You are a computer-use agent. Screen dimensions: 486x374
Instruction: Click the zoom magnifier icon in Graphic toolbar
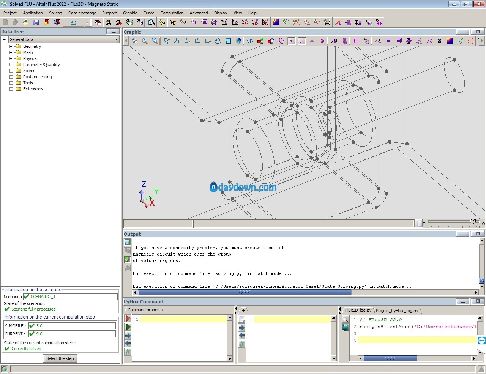click(144, 41)
